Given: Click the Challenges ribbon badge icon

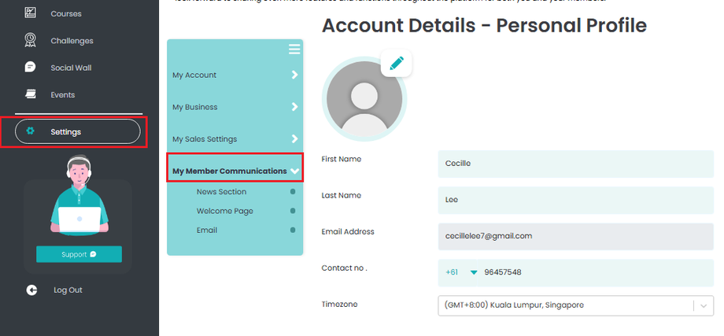Looking at the screenshot, I should [x=31, y=41].
